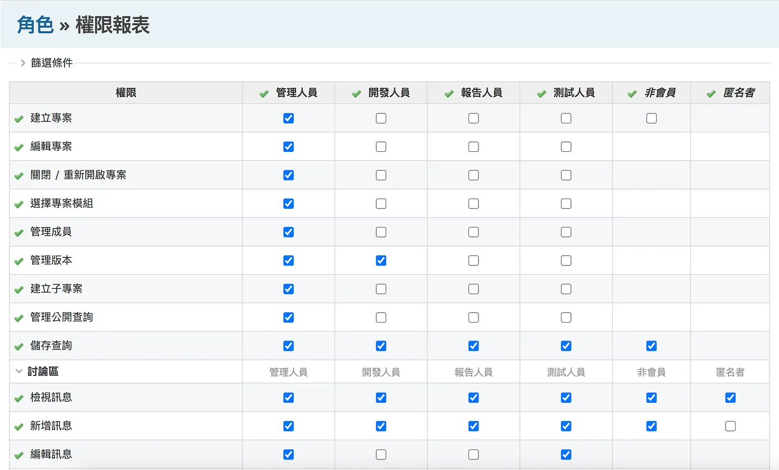Image resolution: width=779 pixels, height=470 pixels.
Task: Uncheck 檢視訊息 for 匿名者
Action: pos(731,398)
